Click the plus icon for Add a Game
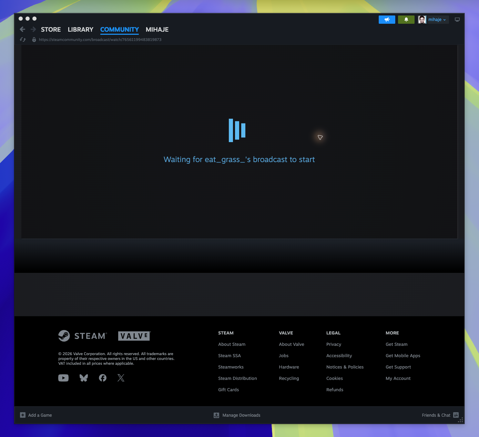The image size is (479, 437). click(23, 415)
